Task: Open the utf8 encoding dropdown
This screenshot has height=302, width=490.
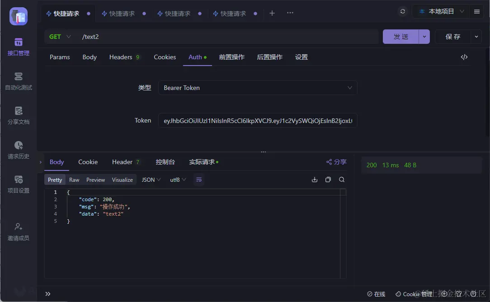Action: [178, 180]
